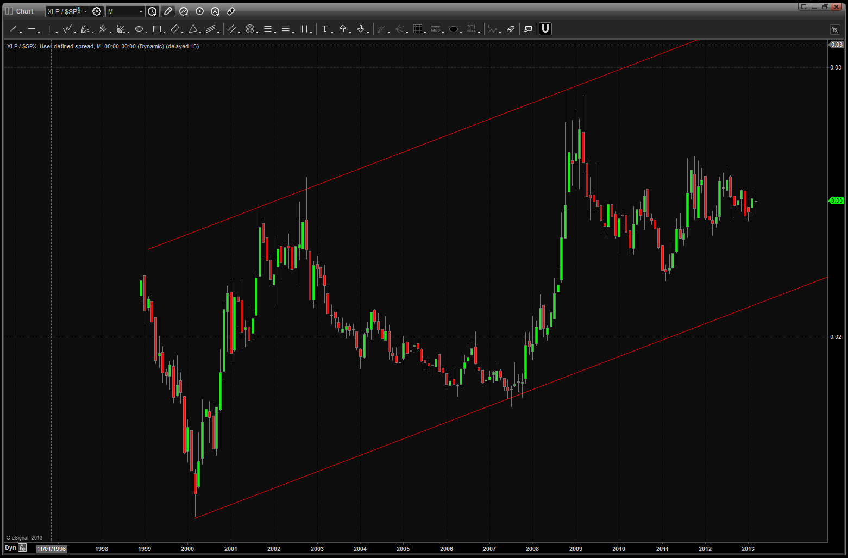Select the text annotation tool
This screenshot has width=848, height=558.
point(325,29)
